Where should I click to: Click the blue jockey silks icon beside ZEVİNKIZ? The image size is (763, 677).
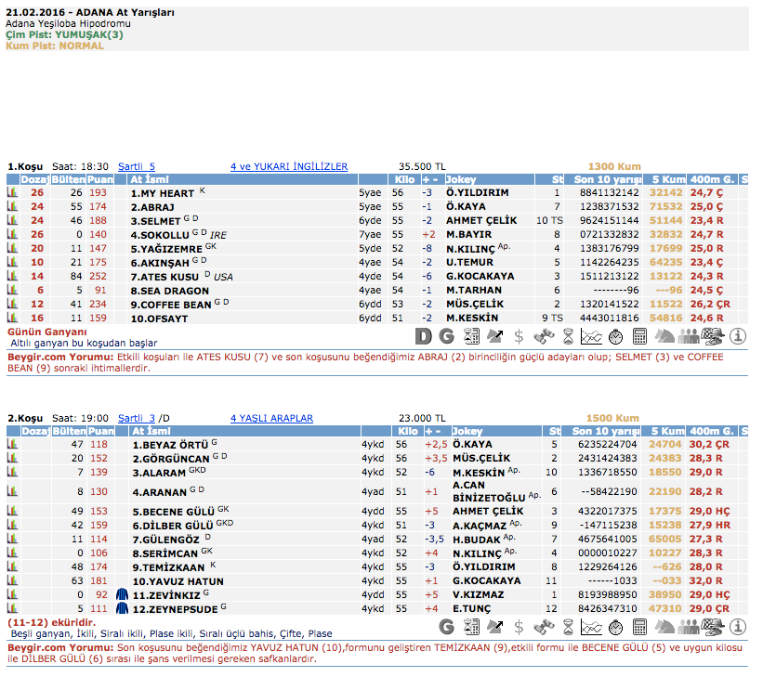pos(121,594)
